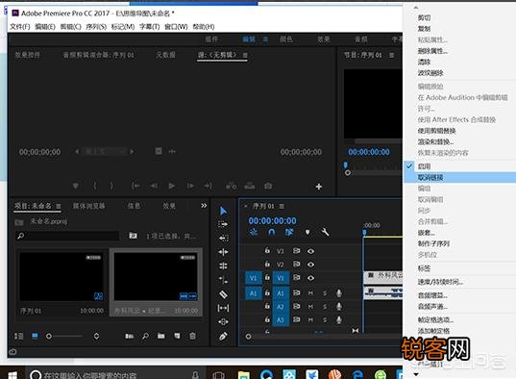Toggle Linked Selection in timeline

(289, 233)
